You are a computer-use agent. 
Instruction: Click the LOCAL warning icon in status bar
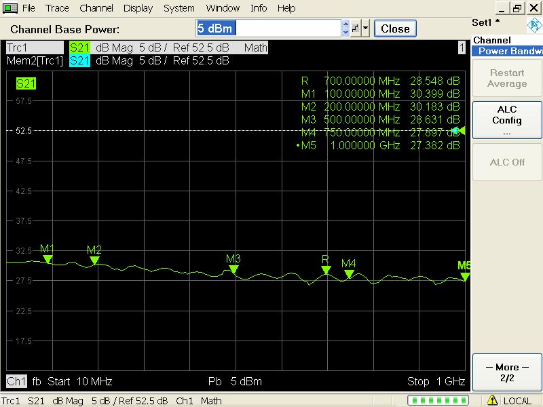493,400
